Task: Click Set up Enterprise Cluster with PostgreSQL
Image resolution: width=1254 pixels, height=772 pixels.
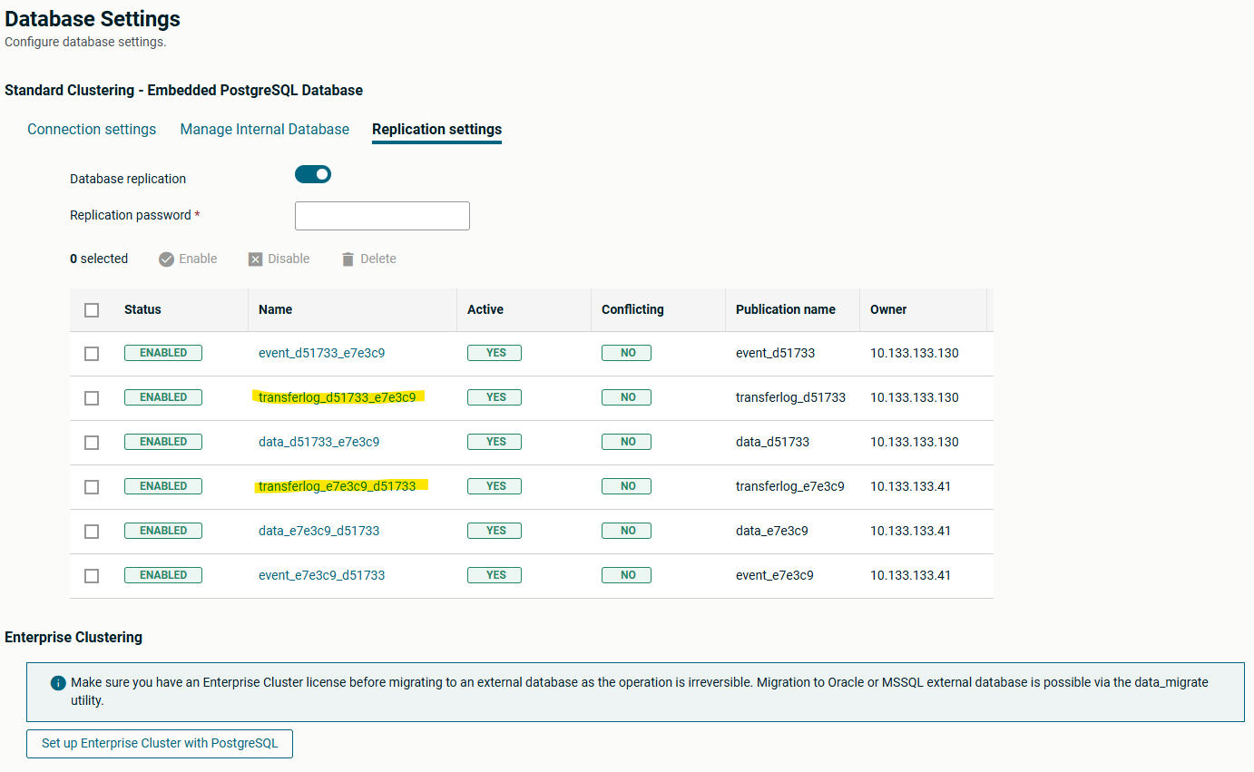Action: (x=160, y=744)
